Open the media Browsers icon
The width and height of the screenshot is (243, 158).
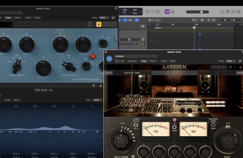[238, 12]
